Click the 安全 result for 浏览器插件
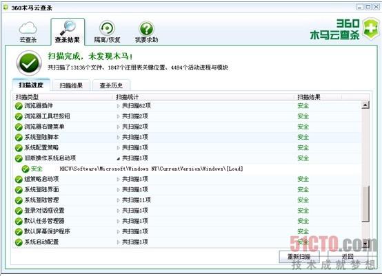This screenshot has height=276, width=382. [303, 106]
